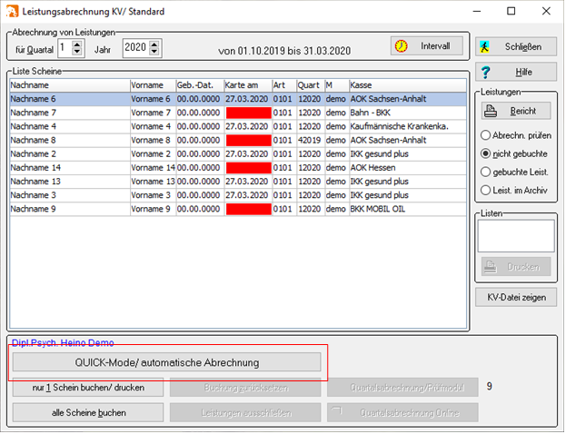
Task: Click the Hilfe question mark icon
Action: [486, 72]
